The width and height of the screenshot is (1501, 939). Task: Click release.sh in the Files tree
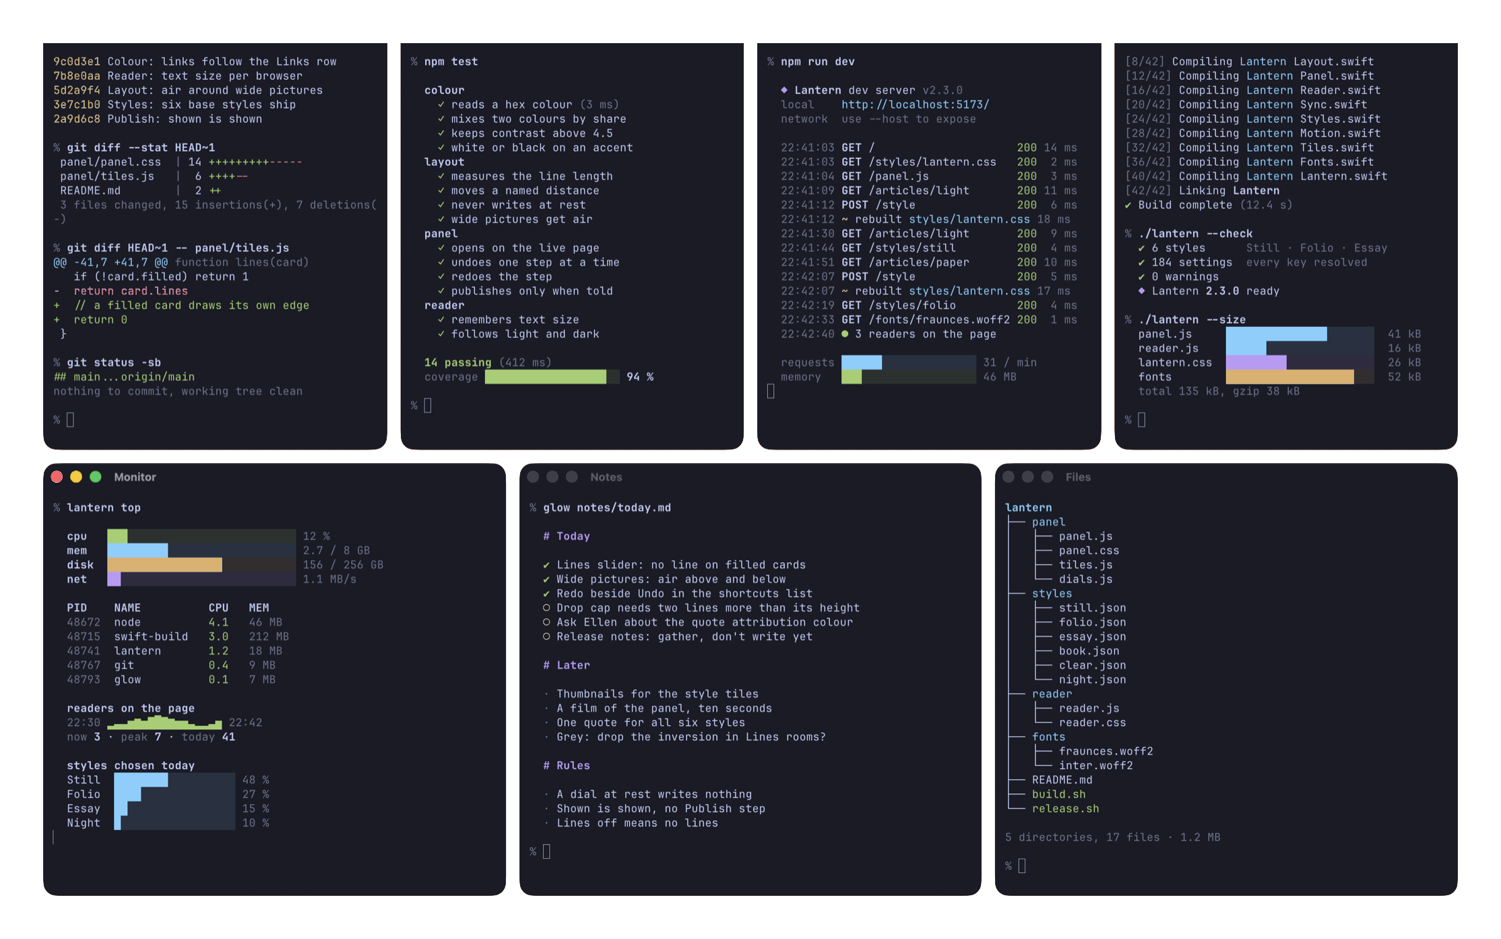(1065, 808)
